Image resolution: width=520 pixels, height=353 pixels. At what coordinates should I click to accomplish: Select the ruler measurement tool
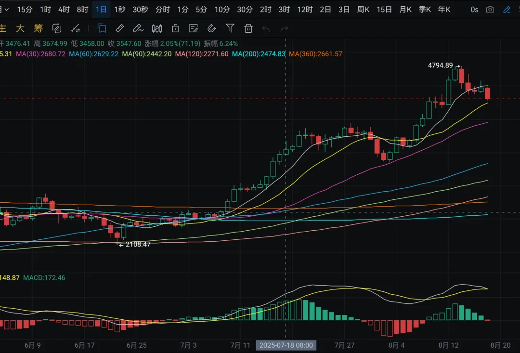pyautogui.click(x=120, y=28)
